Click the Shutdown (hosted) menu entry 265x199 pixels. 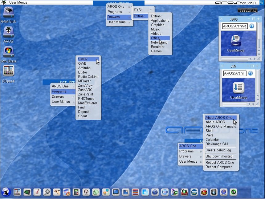219,156
